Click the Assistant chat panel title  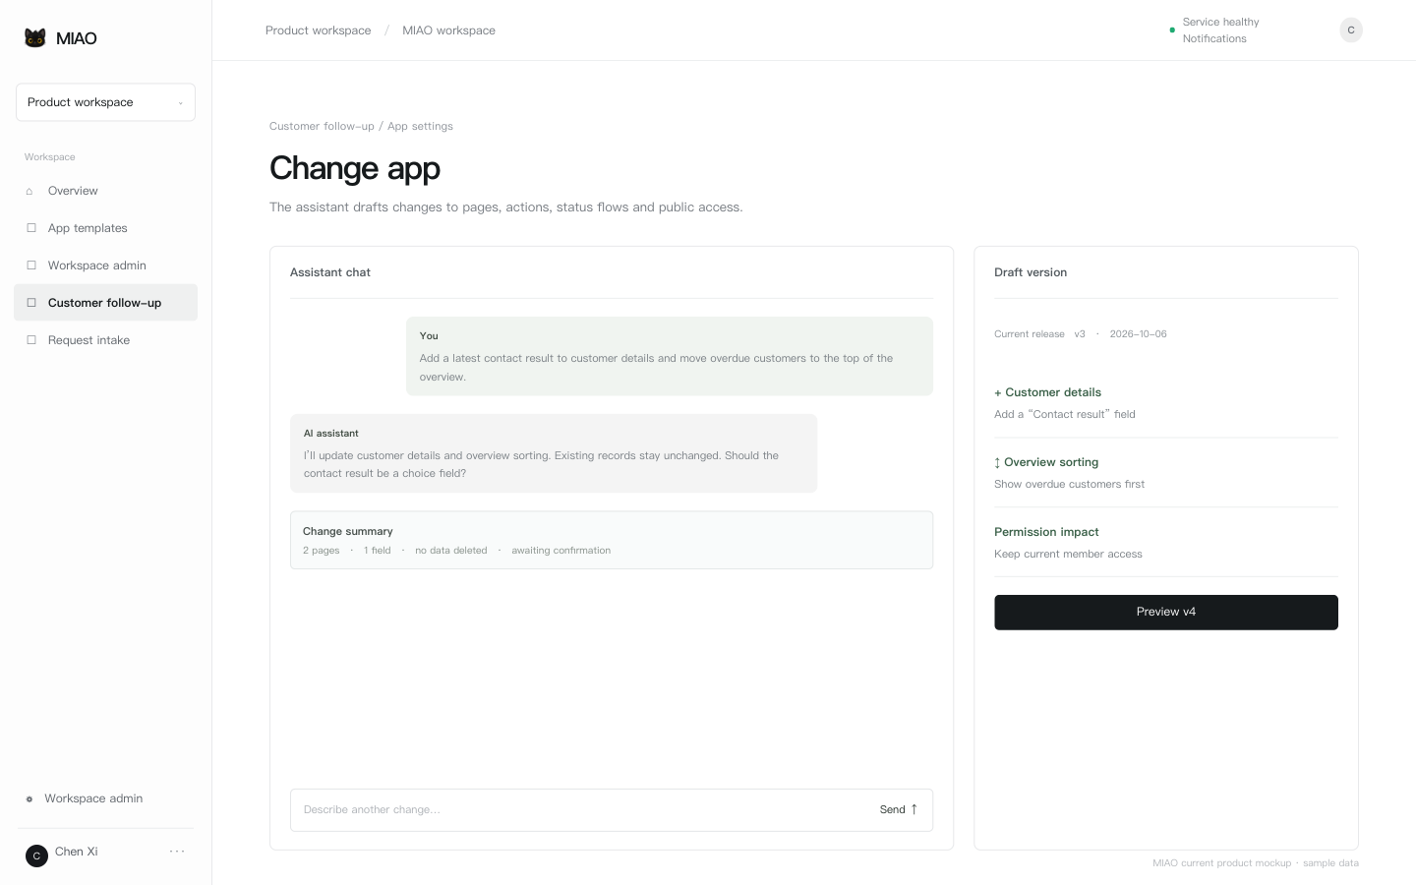(330, 272)
